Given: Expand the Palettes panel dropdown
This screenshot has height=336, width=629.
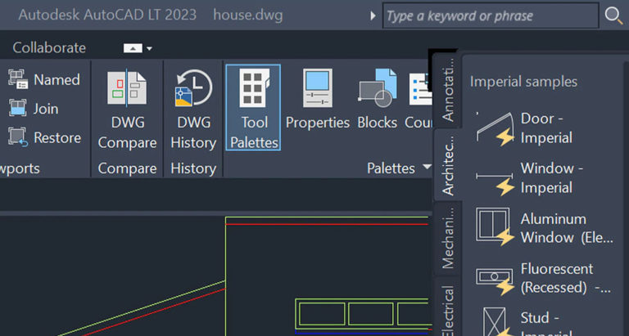Looking at the screenshot, I should point(428,167).
